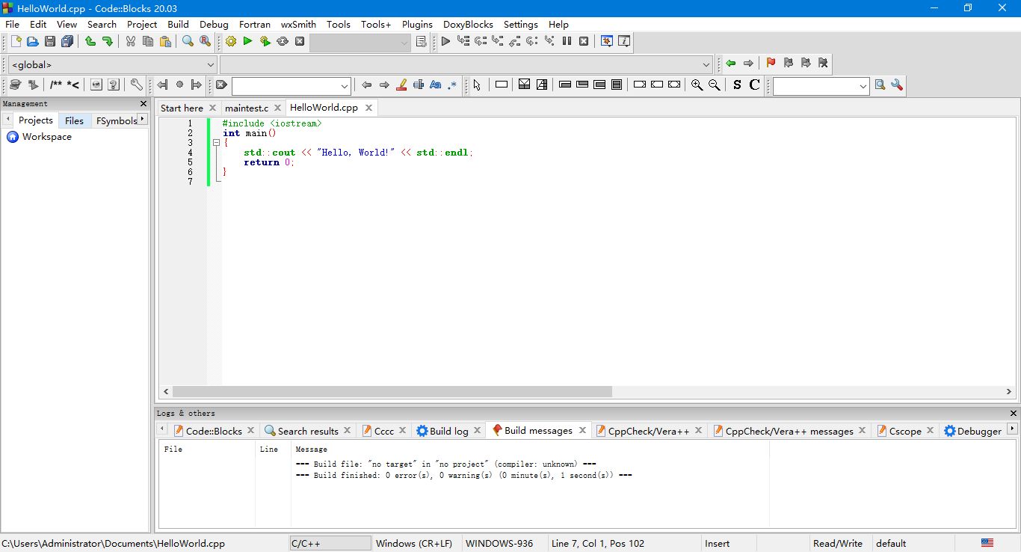The image size is (1021, 552).
Task: Open the debugging windows bug icon
Action: 607,41
